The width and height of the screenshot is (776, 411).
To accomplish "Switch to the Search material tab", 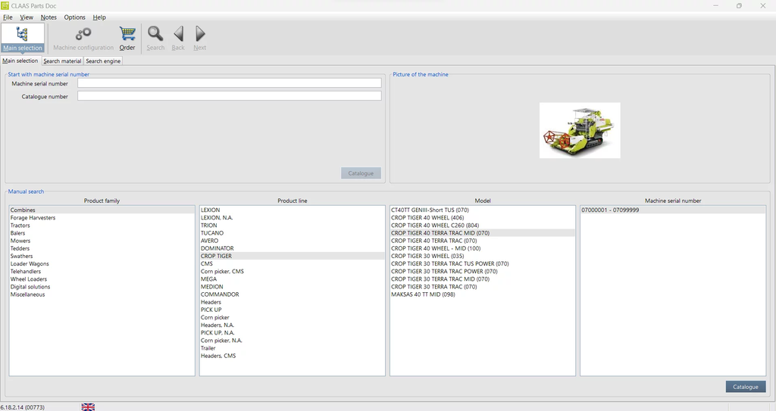I will click(62, 61).
